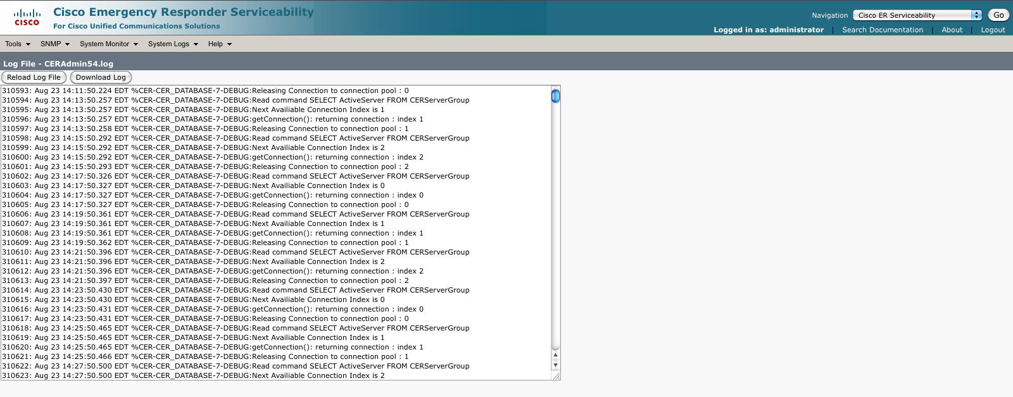Screen dimensions: 1013x397
Task: Click 'Logged in as: administrator' text
Action: [x=769, y=30]
